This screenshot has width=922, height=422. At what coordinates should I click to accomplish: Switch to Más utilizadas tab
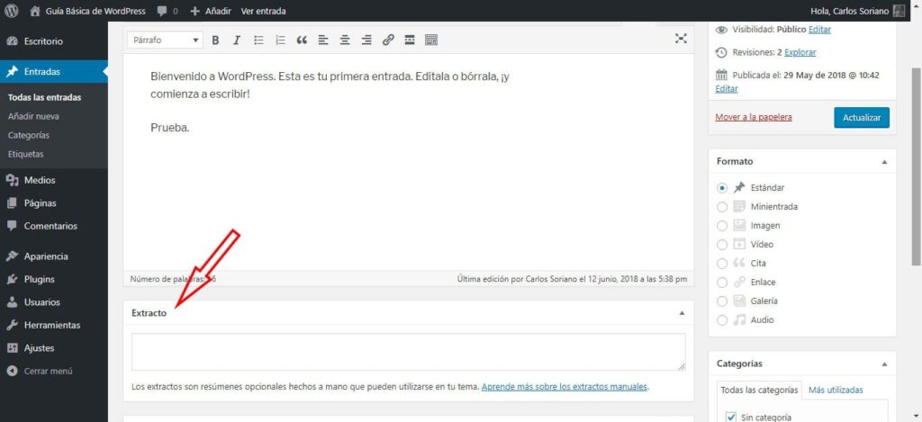point(836,390)
